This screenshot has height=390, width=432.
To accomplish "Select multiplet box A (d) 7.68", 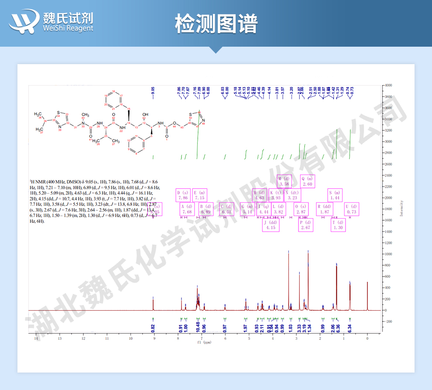I will (187, 209).
